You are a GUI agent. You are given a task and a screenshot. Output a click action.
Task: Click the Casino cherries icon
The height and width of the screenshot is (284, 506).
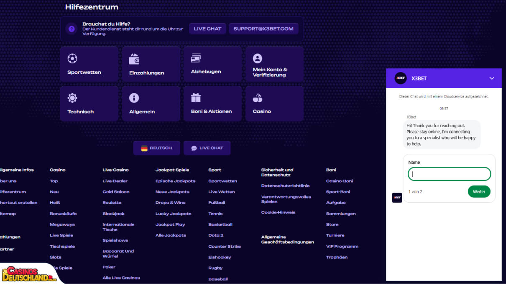[258, 98]
